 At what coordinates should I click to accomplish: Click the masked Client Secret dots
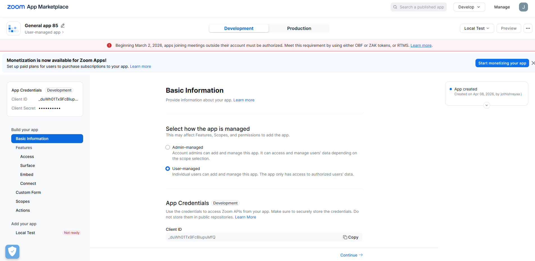coord(49,108)
